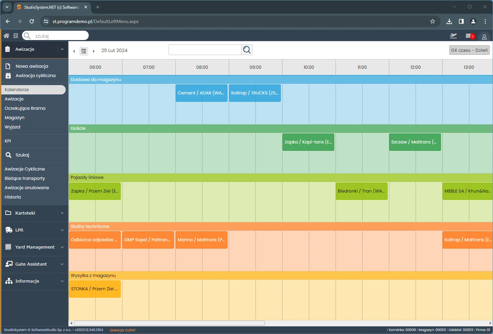
Task: Go to next day arrow
Action: tap(94, 51)
